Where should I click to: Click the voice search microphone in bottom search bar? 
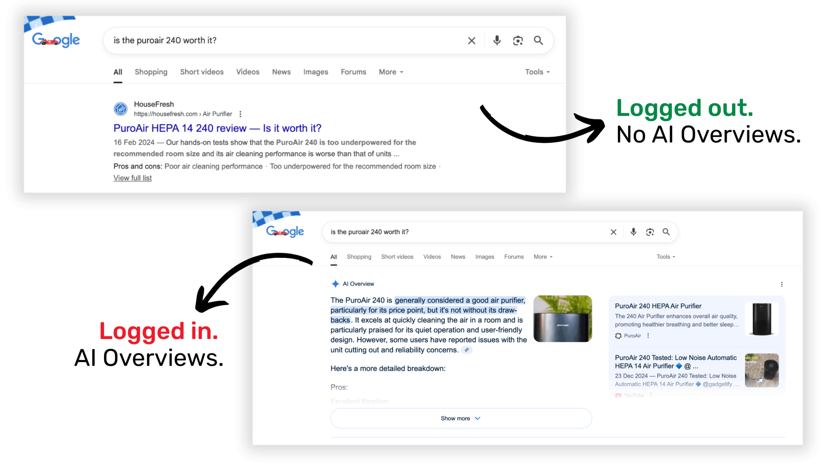point(633,232)
